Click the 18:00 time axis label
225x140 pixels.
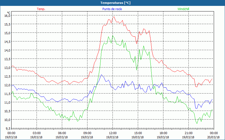pos(163,133)
